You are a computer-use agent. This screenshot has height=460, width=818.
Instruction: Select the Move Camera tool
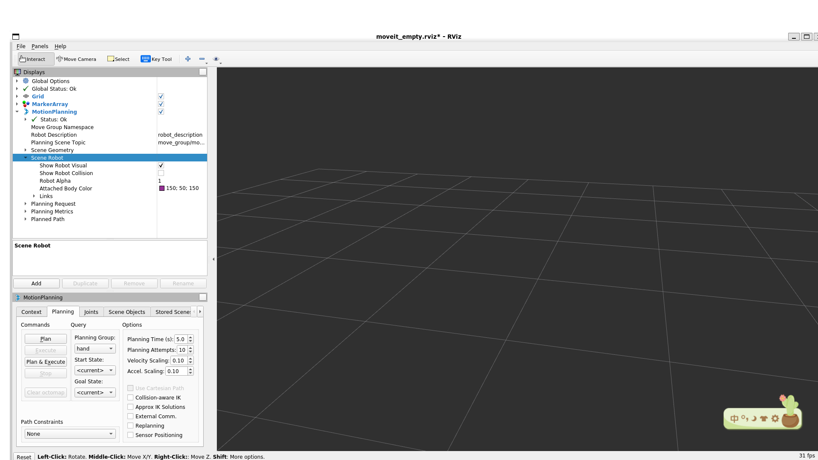[76, 59]
